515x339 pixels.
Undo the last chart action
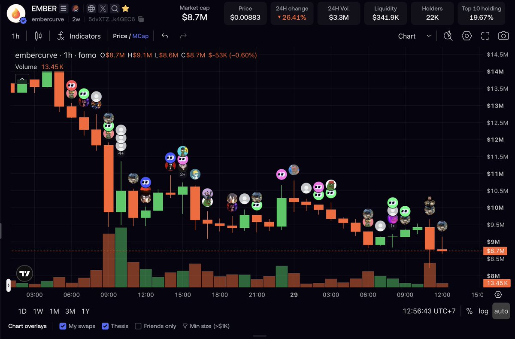click(x=165, y=36)
